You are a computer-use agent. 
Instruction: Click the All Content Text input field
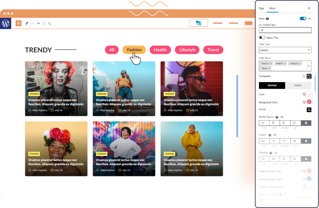coord(285,30)
